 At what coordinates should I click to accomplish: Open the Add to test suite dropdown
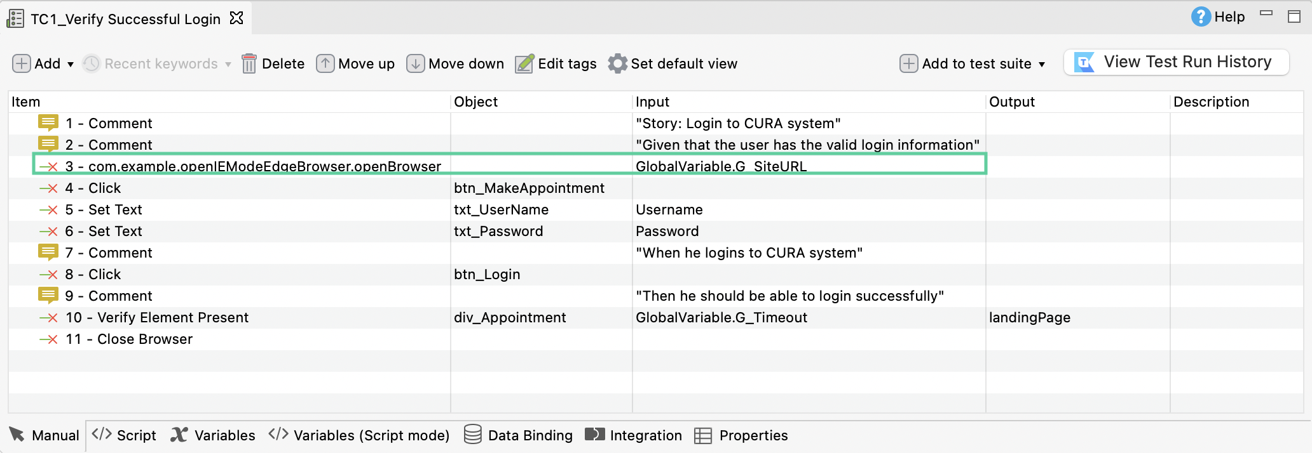coord(1042,64)
